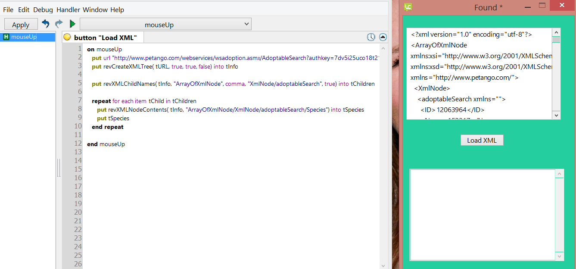Screen dimensions: 576x269
Task: Open the mouseUp handler dropdown
Action: 165,25
